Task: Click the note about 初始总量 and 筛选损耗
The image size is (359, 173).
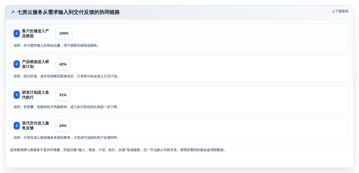Action: click(x=57, y=46)
